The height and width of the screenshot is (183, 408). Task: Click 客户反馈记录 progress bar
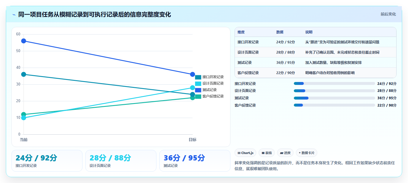pyautogui.click(x=334, y=105)
